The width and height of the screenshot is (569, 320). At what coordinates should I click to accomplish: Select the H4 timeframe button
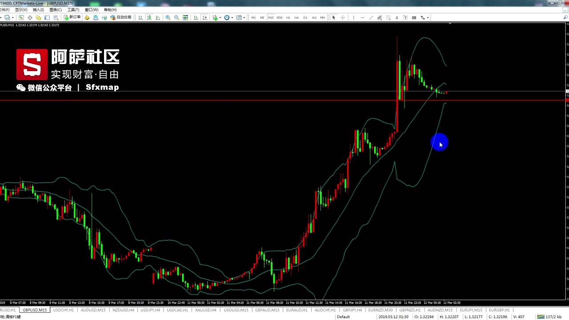pos(297,18)
